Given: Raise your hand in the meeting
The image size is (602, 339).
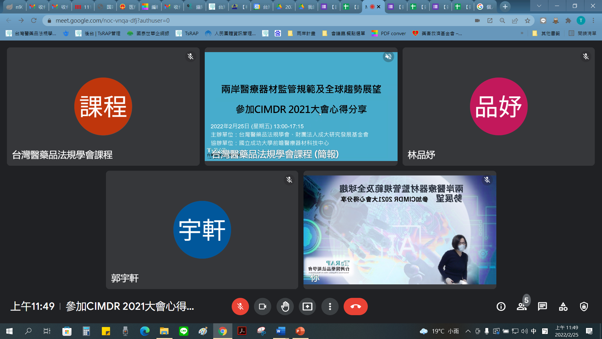Looking at the screenshot, I should pos(285,306).
